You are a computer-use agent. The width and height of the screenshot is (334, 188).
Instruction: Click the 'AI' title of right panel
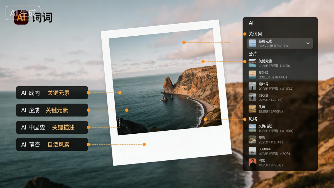click(x=251, y=23)
